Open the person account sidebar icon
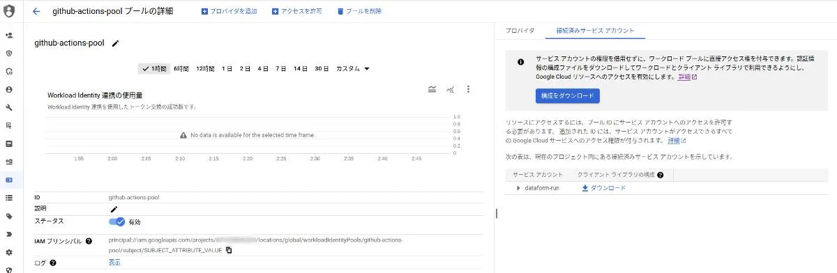The image size is (837, 273). (x=9, y=89)
